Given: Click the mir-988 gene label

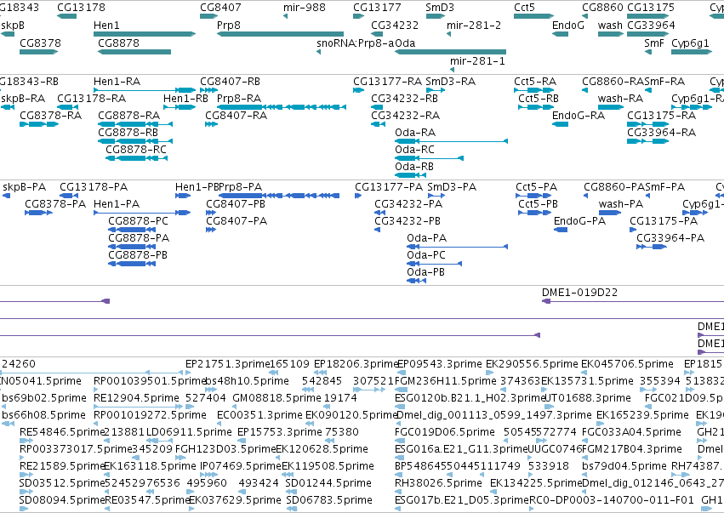Looking at the screenshot, I should 305,8.
